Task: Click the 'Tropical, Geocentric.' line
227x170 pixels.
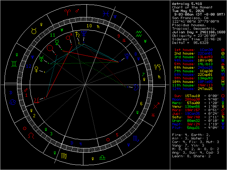Action: [194, 29]
